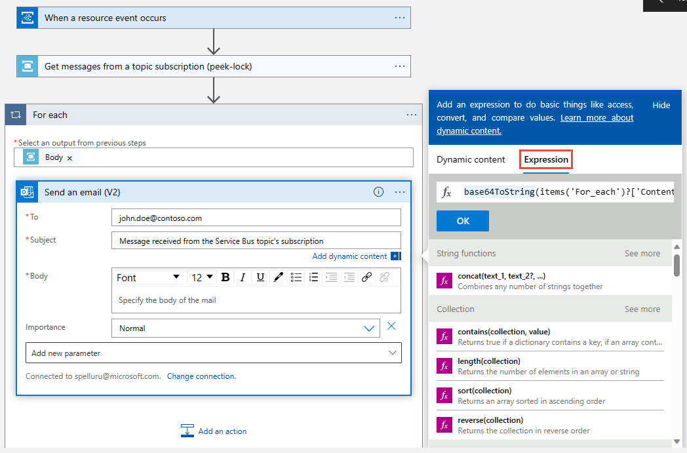Select the Expression tab

click(x=546, y=159)
